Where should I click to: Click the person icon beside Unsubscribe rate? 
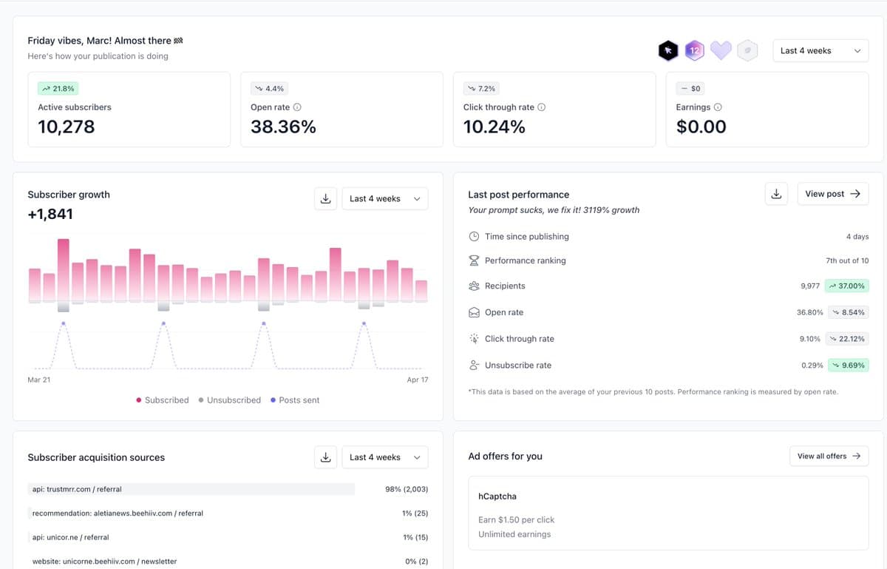pos(475,366)
